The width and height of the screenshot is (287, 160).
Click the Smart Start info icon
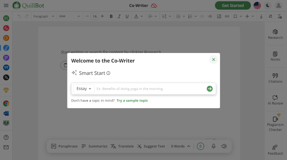[x=108, y=73]
